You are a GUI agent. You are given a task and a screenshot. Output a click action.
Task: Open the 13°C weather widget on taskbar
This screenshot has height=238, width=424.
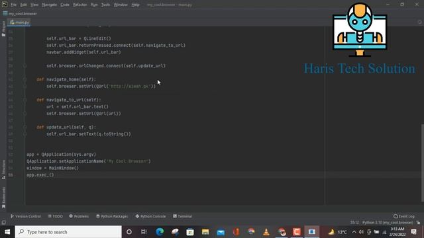click(x=337, y=232)
